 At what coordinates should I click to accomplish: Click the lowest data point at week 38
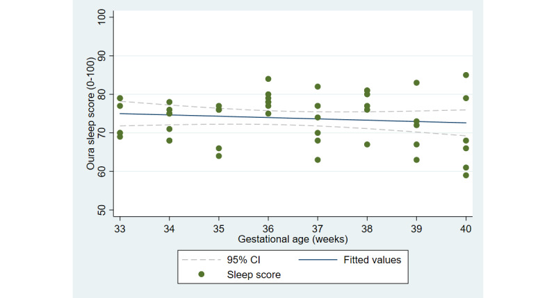coord(367,144)
